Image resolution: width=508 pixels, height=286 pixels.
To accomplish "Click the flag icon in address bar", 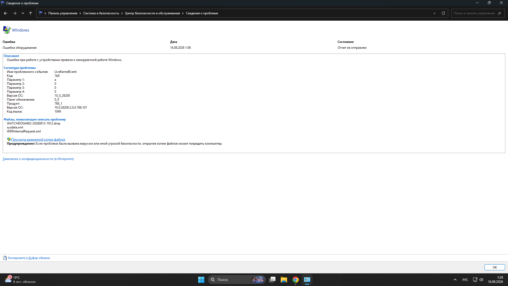I will [40, 13].
